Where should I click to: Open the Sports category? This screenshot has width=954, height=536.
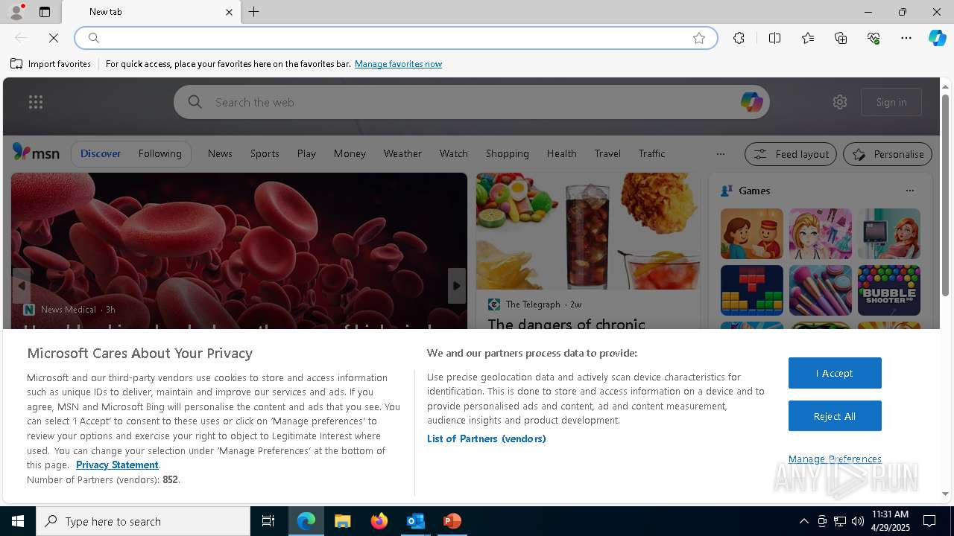pyautogui.click(x=265, y=153)
